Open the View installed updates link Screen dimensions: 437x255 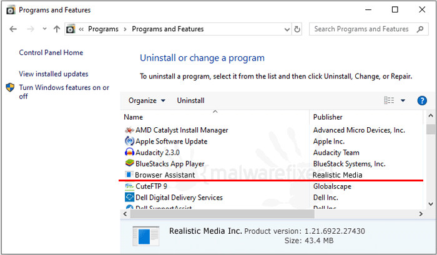(54, 74)
